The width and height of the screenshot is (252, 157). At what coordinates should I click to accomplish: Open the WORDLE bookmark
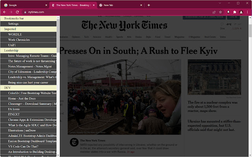point(28,35)
